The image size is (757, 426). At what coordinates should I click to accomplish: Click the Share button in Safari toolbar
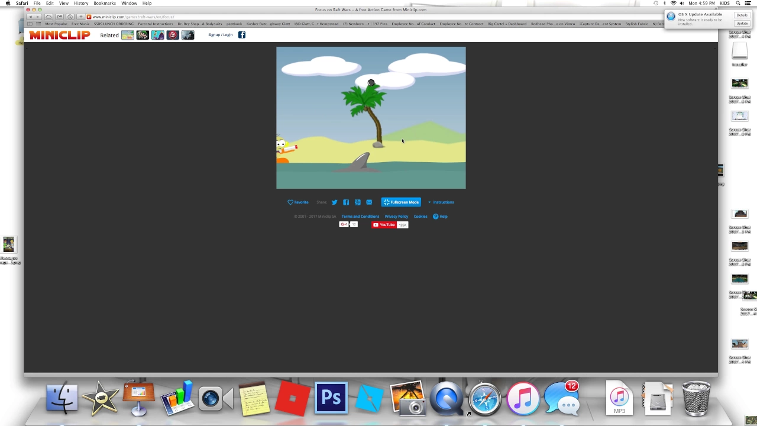[59, 17]
